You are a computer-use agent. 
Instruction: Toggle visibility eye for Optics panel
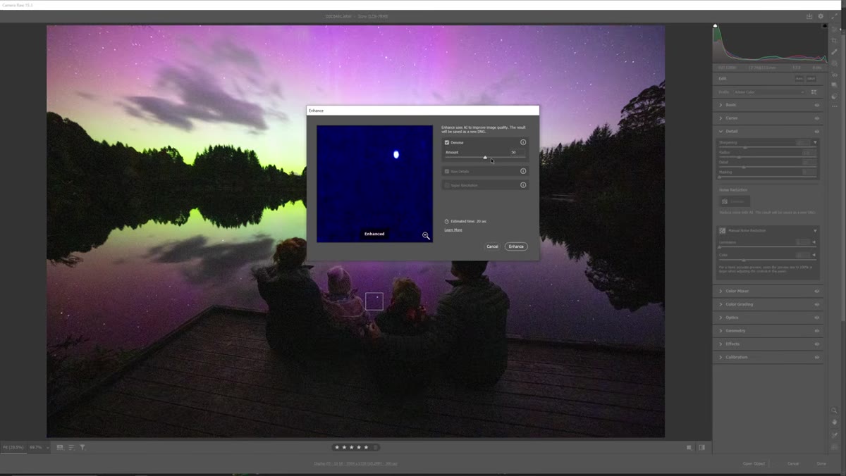click(x=817, y=318)
